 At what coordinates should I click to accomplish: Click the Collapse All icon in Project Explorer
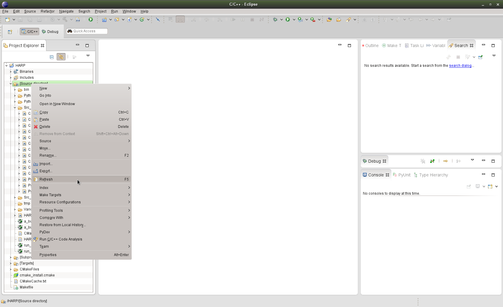[52, 57]
